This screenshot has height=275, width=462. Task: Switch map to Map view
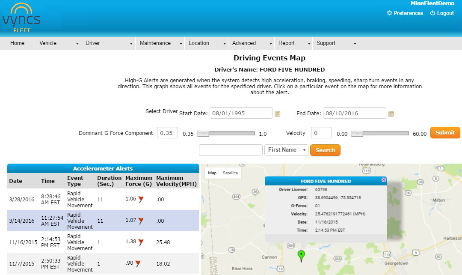point(212,173)
